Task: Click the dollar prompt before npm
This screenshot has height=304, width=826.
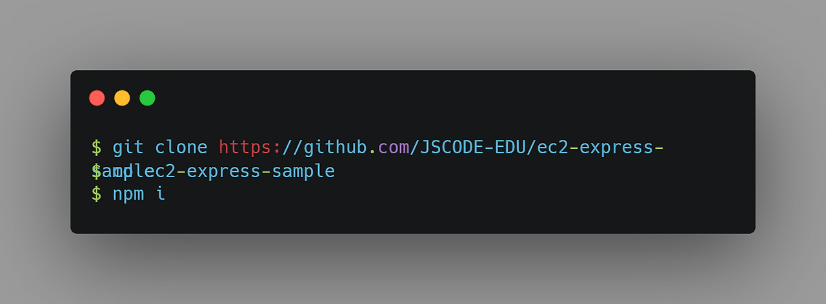Action: 97,194
